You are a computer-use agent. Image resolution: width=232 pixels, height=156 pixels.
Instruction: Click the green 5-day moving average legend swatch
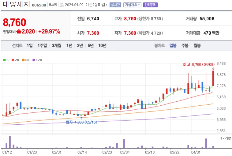click(5, 60)
